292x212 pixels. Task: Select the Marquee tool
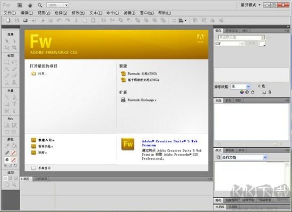tap(7, 62)
